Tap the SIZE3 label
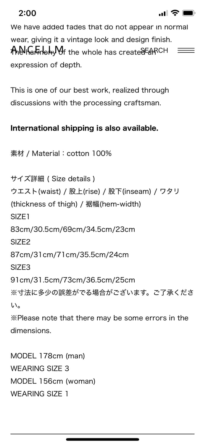The height and width of the screenshot is (445, 205). (20, 267)
